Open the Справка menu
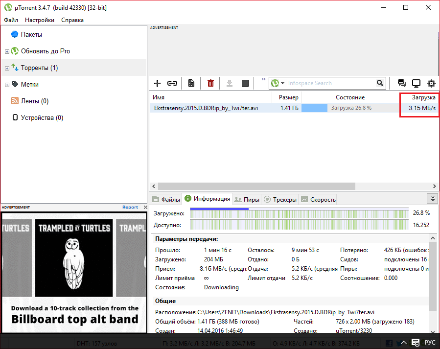 click(x=72, y=20)
